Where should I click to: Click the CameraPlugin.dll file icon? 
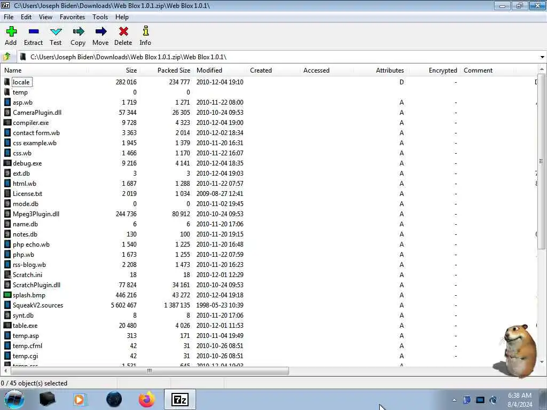coord(7,112)
